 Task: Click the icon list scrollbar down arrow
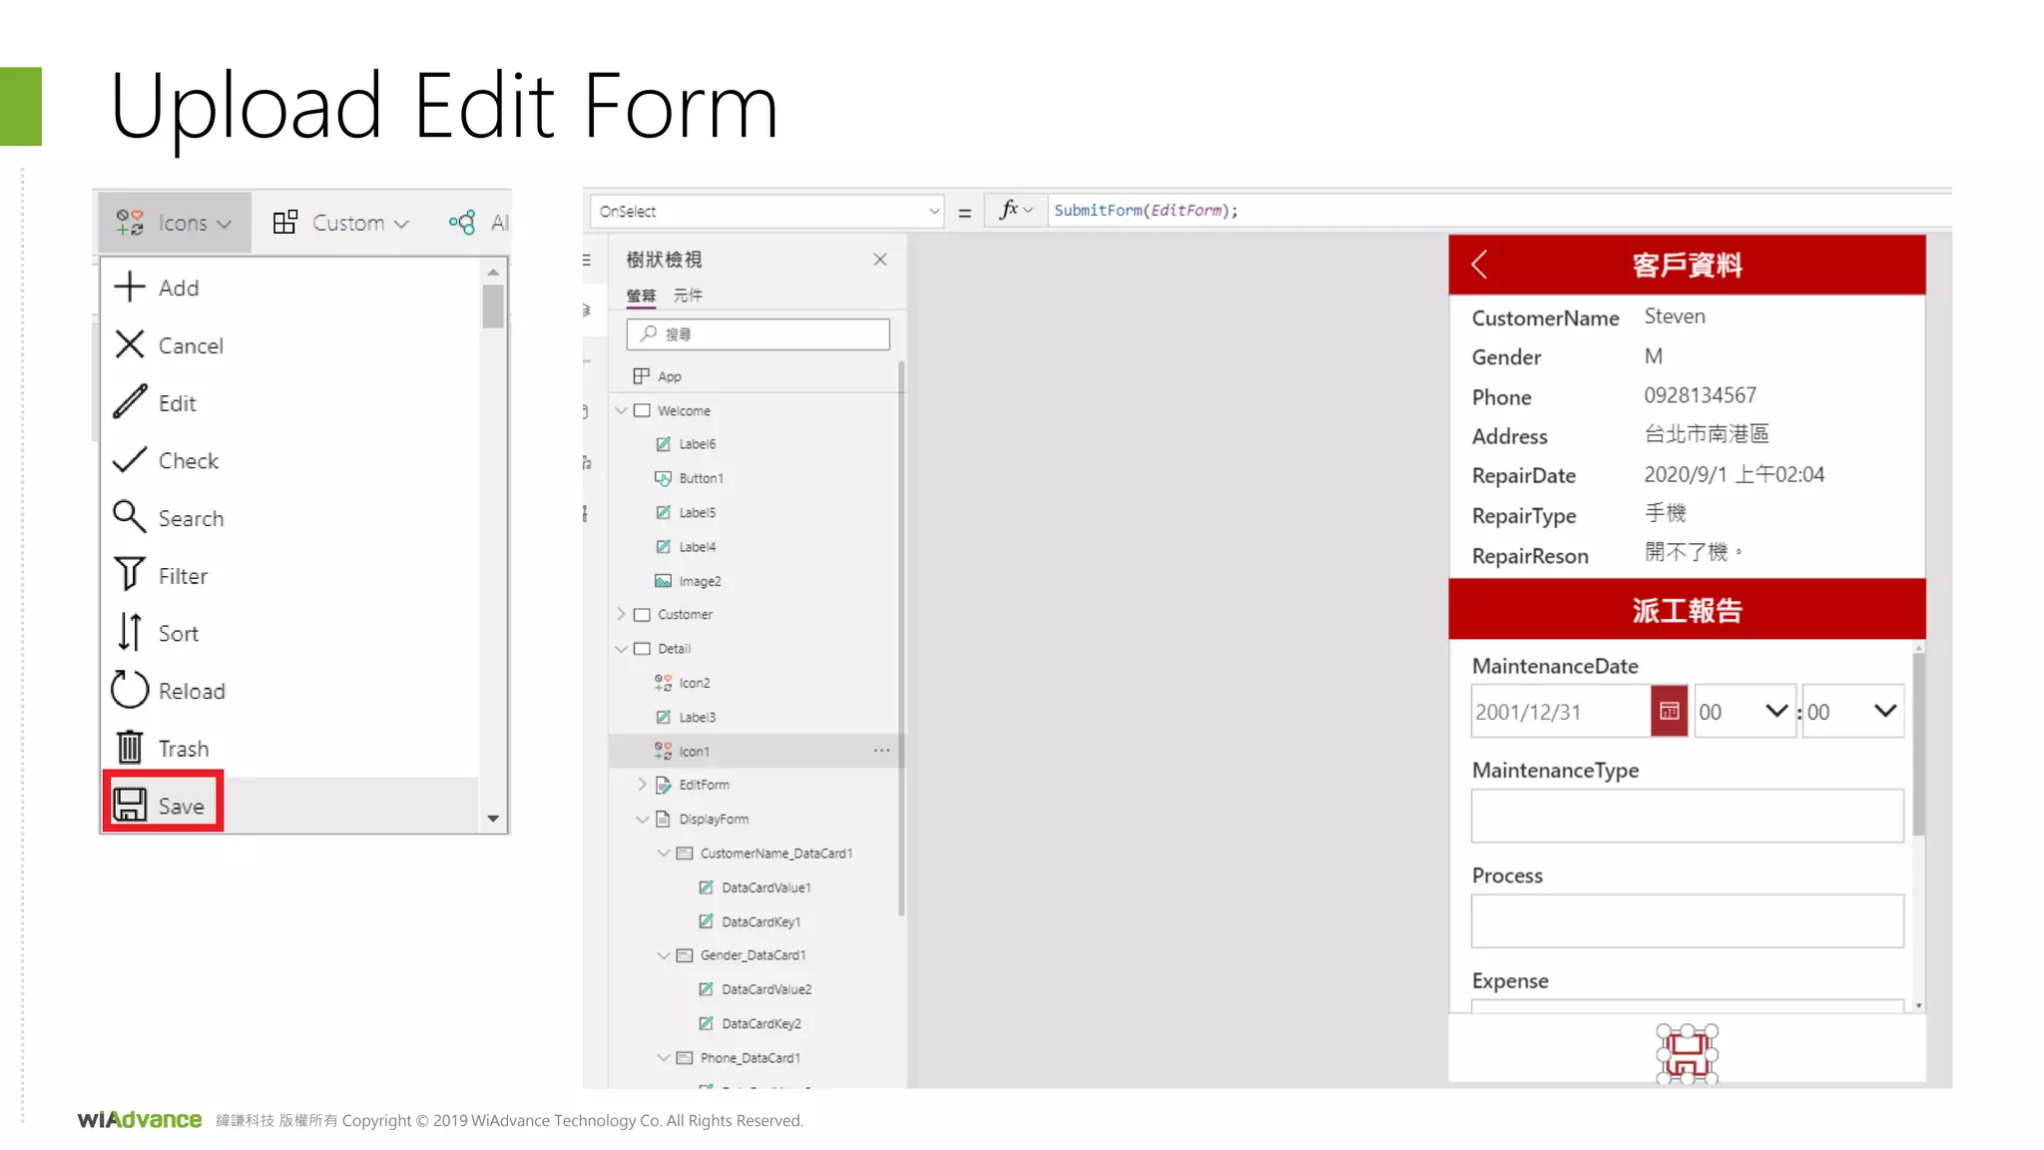pos(493,819)
